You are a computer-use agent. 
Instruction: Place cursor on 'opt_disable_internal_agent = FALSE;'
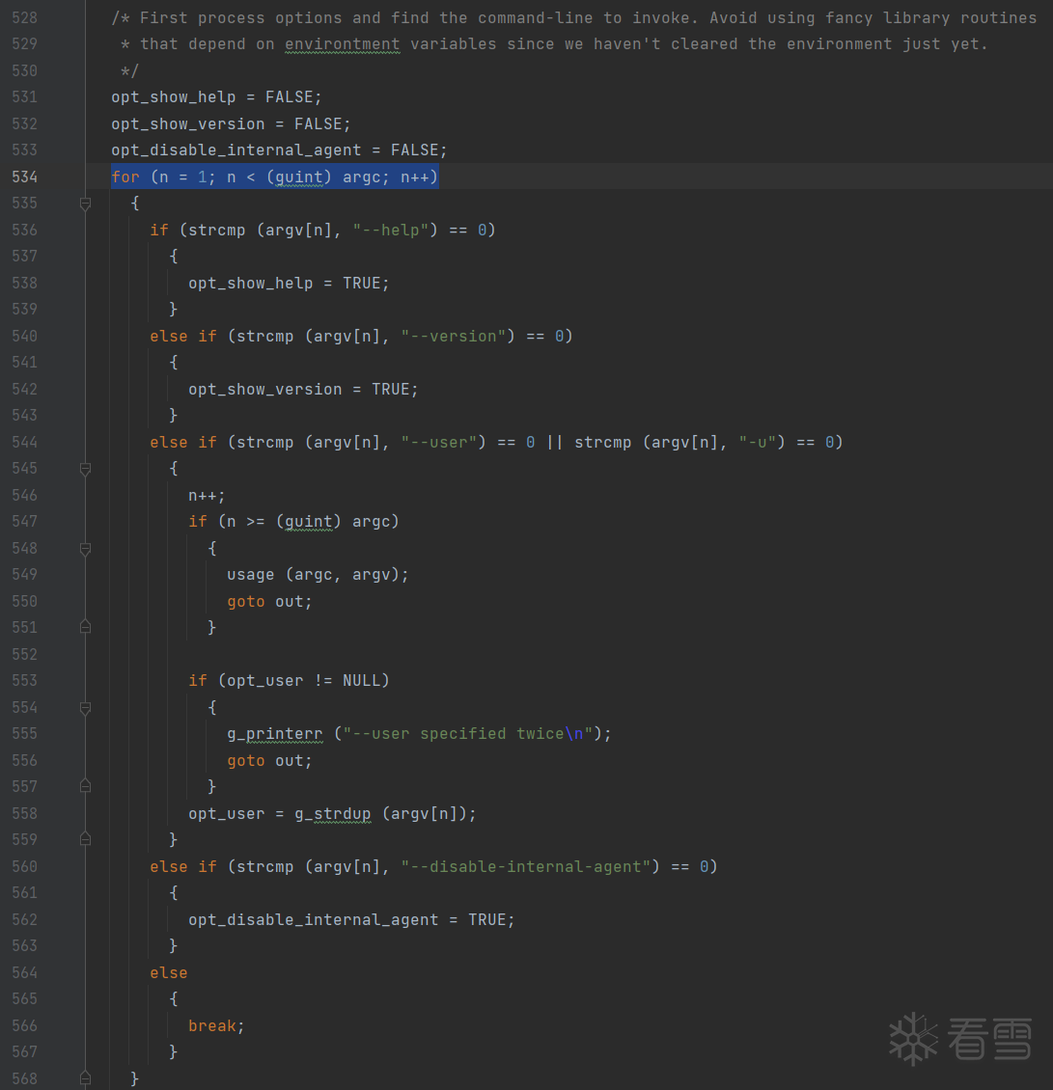279,150
